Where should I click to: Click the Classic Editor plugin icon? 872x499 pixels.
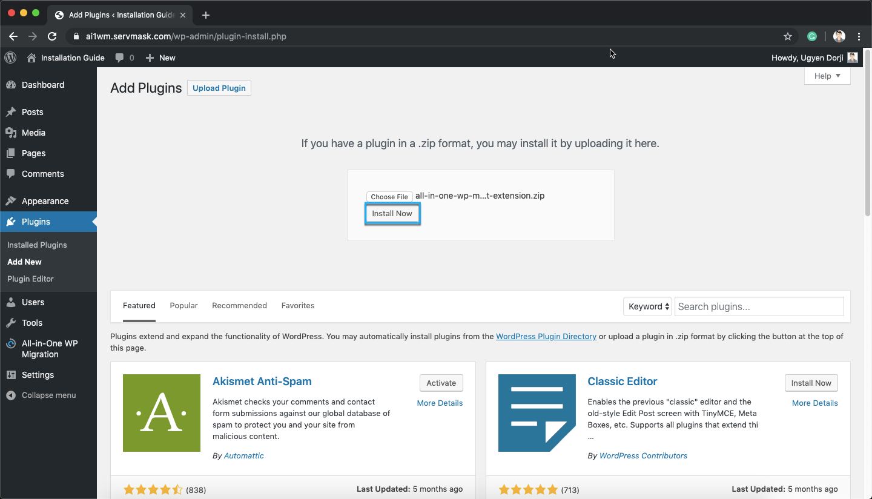(x=537, y=413)
